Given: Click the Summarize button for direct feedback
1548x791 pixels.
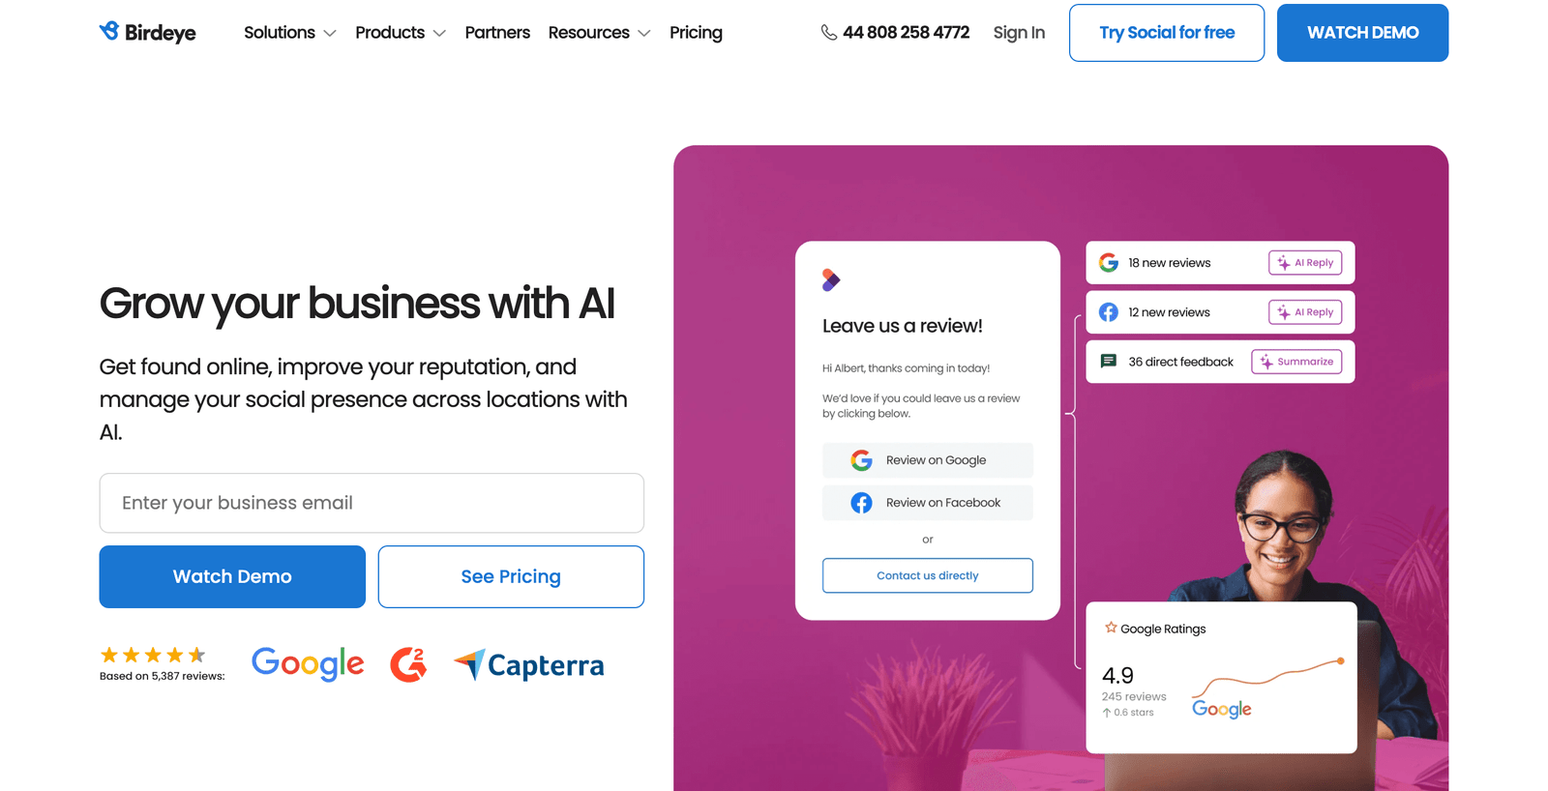Looking at the screenshot, I should (1296, 362).
